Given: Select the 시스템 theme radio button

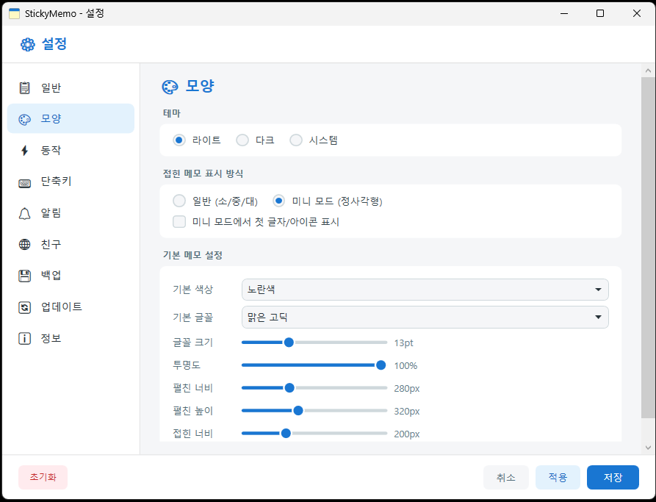Looking at the screenshot, I should (x=296, y=140).
